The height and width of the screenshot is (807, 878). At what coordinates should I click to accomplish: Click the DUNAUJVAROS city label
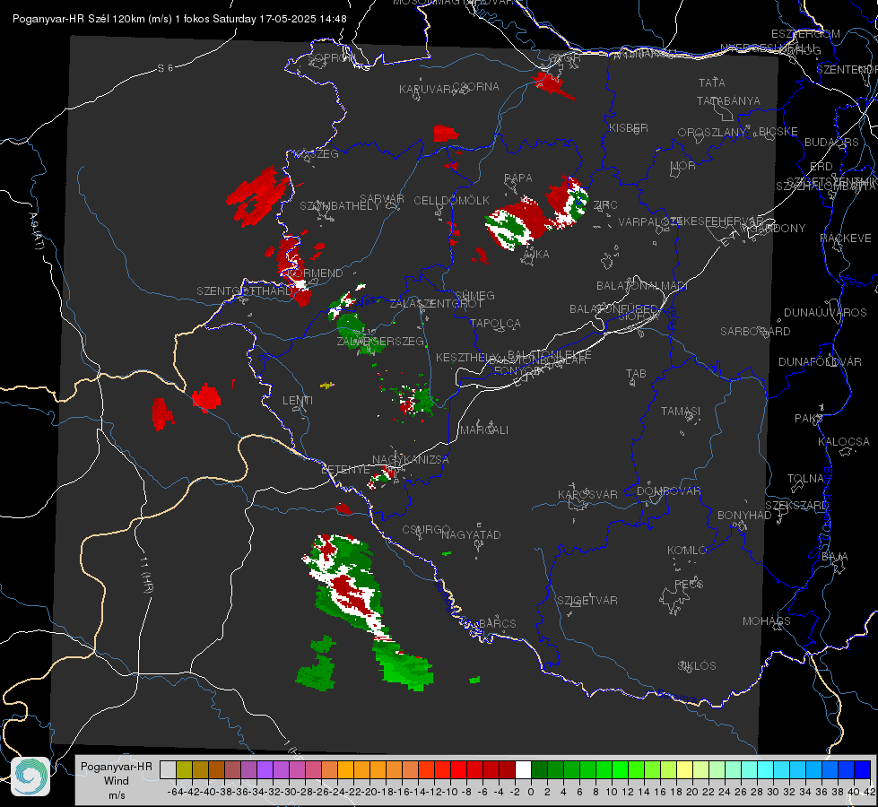825,313
